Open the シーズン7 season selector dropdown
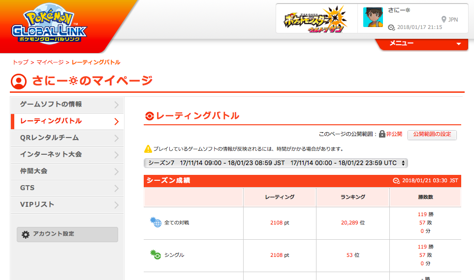The height and width of the screenshot is (280, 474). 276,163
